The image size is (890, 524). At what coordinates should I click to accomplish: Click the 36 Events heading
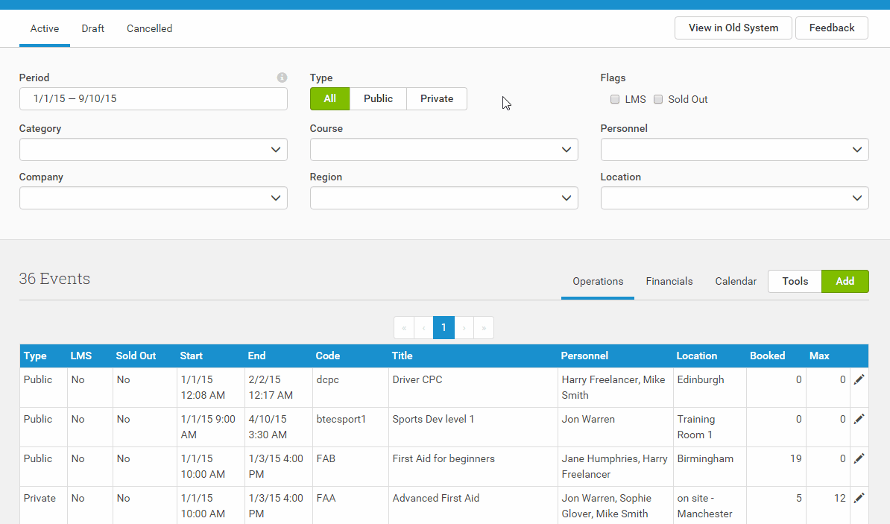pos(54,279)
